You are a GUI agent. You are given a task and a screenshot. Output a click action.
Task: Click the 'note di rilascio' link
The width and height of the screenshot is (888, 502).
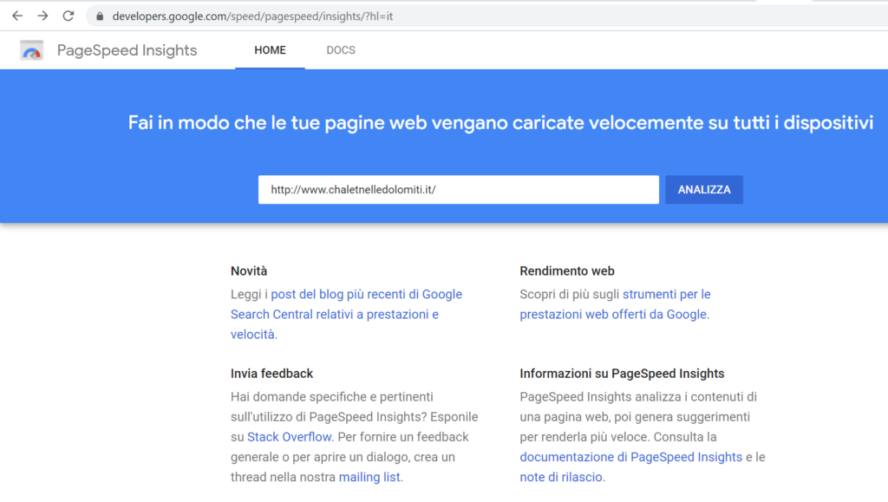[x=561, y=477]
